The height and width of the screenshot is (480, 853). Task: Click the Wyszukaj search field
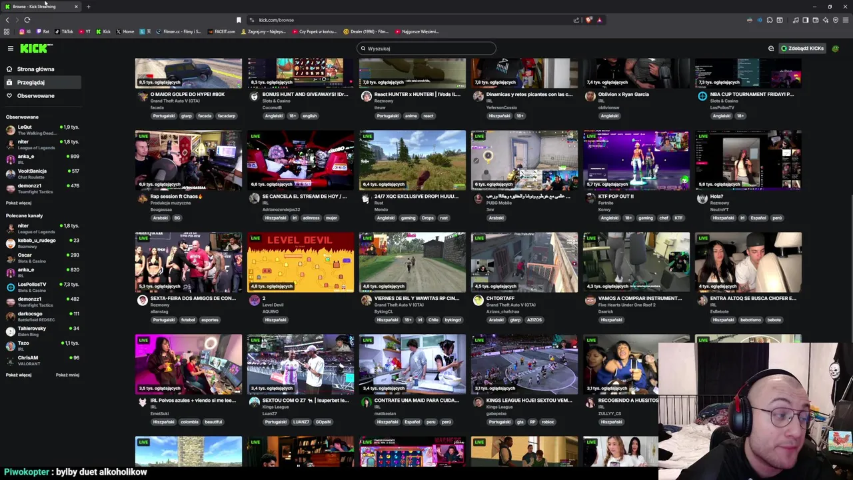(x=426, y=48)
